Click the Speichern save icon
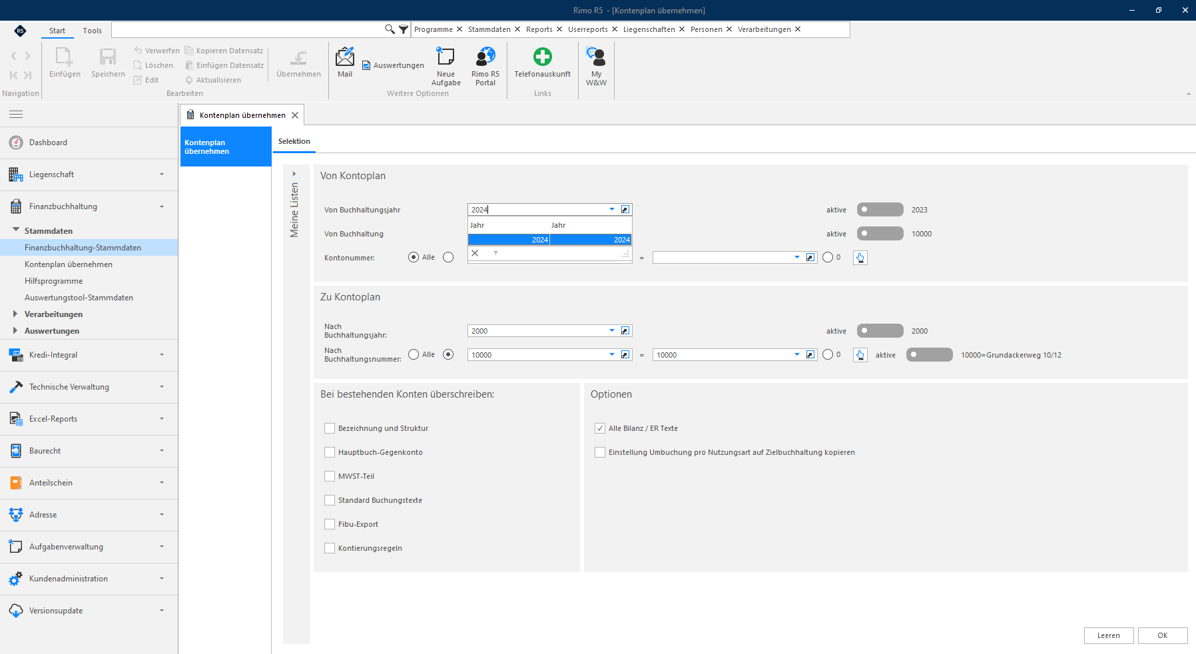The height and width of the screenshot is (654, 1196). click(x=108, y=57)
